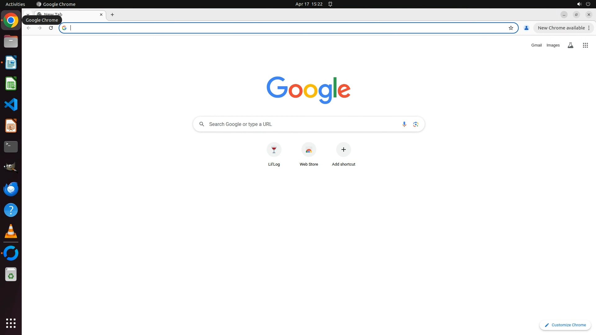Launch Thunderbird from the dock
Viewport: 596px width, 335px height.
pyautogui.click(x=11, y=189)
